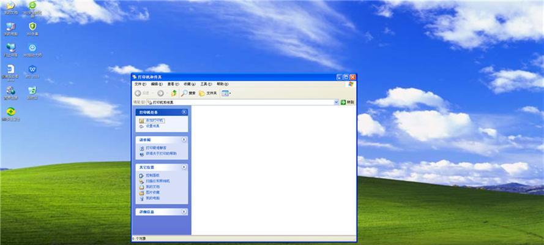Select the My Computer desktop icon
544x245 pixels.
pos(11,29)
